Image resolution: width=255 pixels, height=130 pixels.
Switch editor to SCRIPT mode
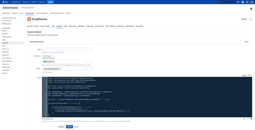pos(244,75)
